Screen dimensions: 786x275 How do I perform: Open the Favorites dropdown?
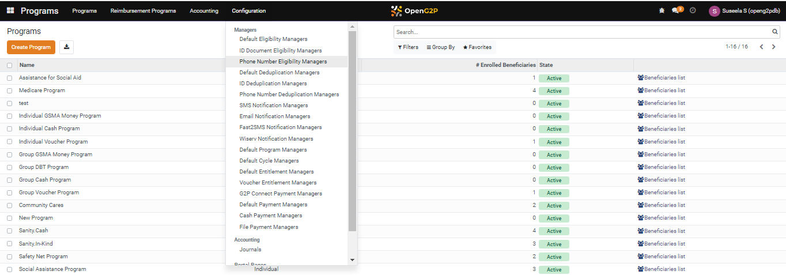pos(477,47)
